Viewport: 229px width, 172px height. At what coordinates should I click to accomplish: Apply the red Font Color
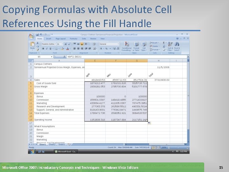[67, 49]
